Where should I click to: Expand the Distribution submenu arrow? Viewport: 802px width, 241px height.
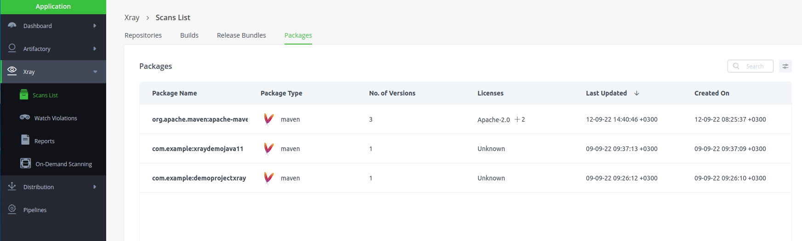[95, 187]
